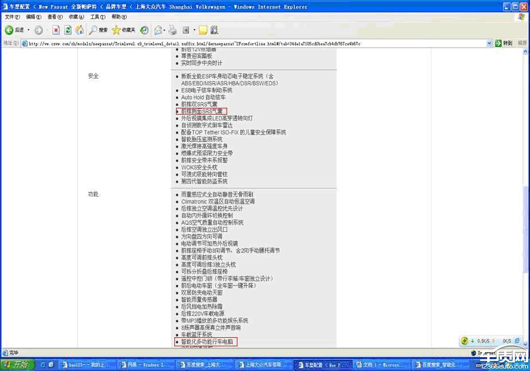Click the first quick launch icon
The width and height of the screenshot is (530, 371).
click(x=43, y=365)
